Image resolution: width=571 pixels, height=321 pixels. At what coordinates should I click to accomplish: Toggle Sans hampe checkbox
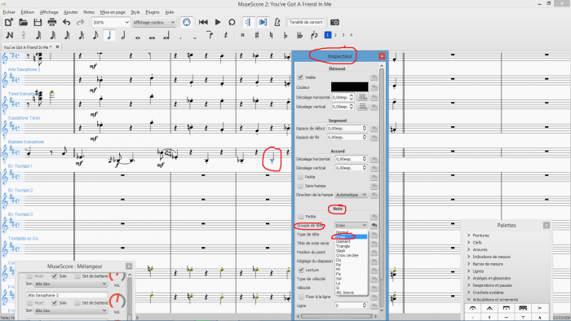coord(300,186)
